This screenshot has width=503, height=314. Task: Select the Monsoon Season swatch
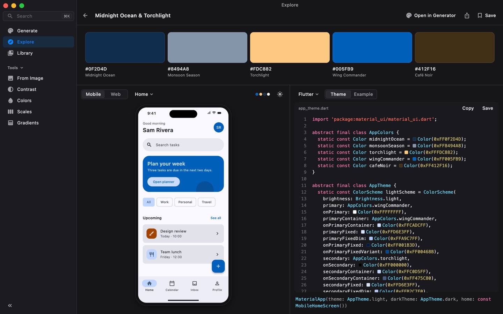pos(207,47)
